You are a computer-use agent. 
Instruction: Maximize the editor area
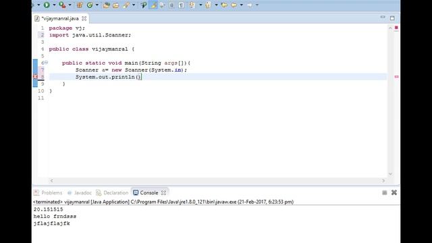392,18
